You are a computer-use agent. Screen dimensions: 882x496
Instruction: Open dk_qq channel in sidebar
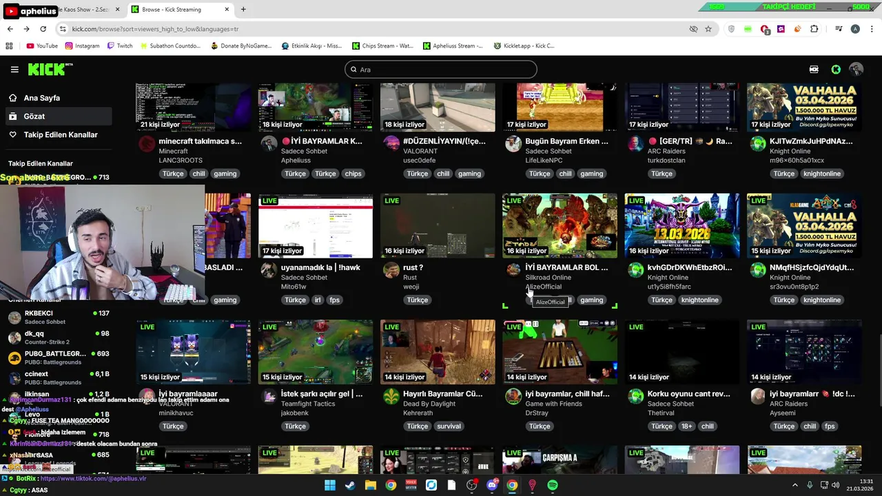(x=59, y=338)
